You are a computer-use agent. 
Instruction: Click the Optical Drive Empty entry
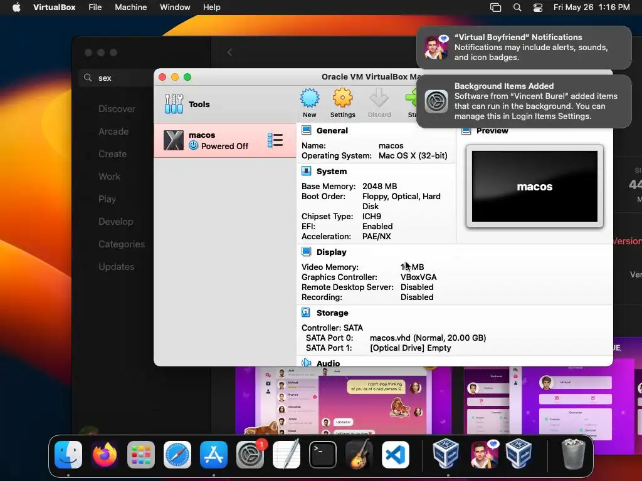pyautogui.click(x=410, y=348)
